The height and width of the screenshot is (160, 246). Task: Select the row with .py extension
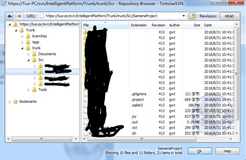click(158, 117)
